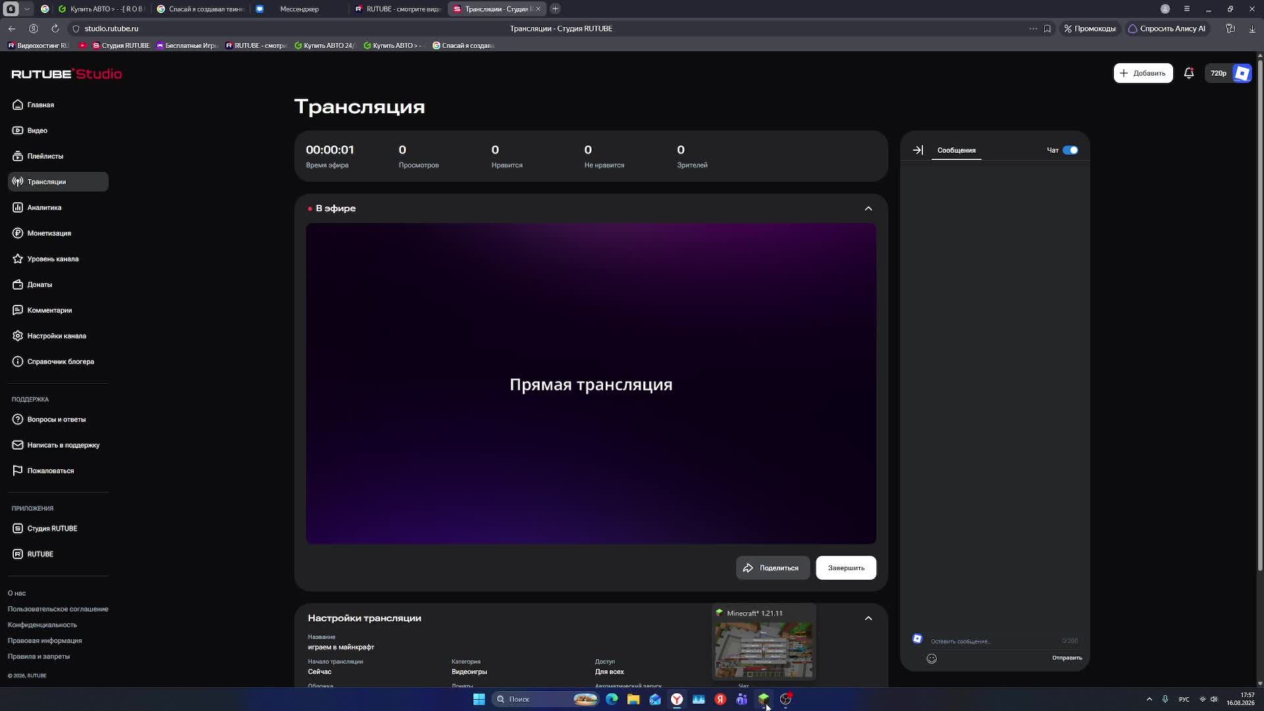
Task: End the broadcast with Завершить
Action: 846,568
